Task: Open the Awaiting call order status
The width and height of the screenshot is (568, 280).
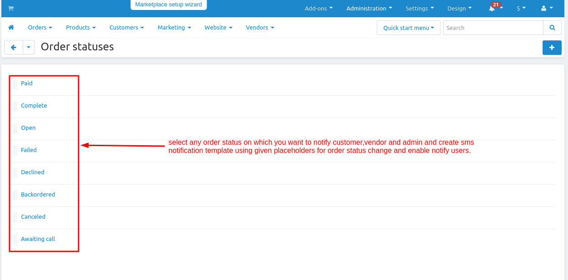Action: click(x=38, y=239)
